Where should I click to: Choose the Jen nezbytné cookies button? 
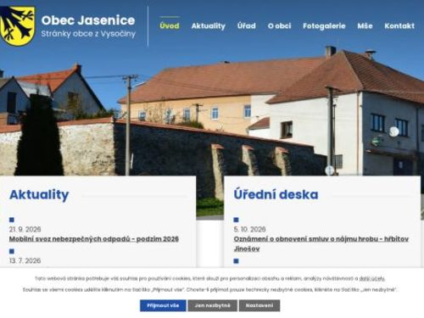tap(212, 305)
